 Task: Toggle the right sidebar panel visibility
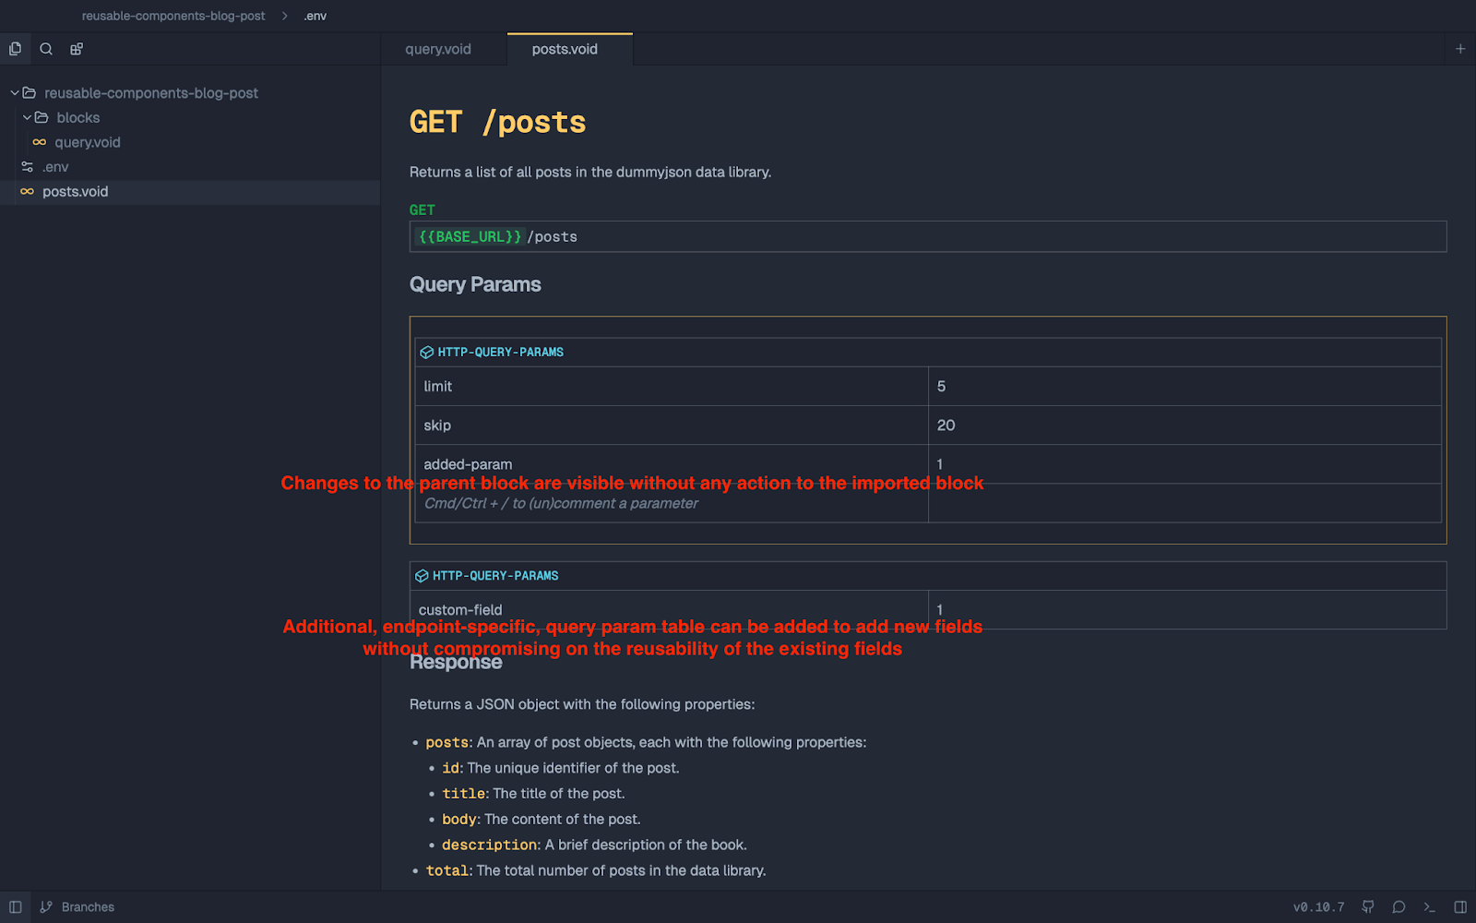click(1459, 907)
